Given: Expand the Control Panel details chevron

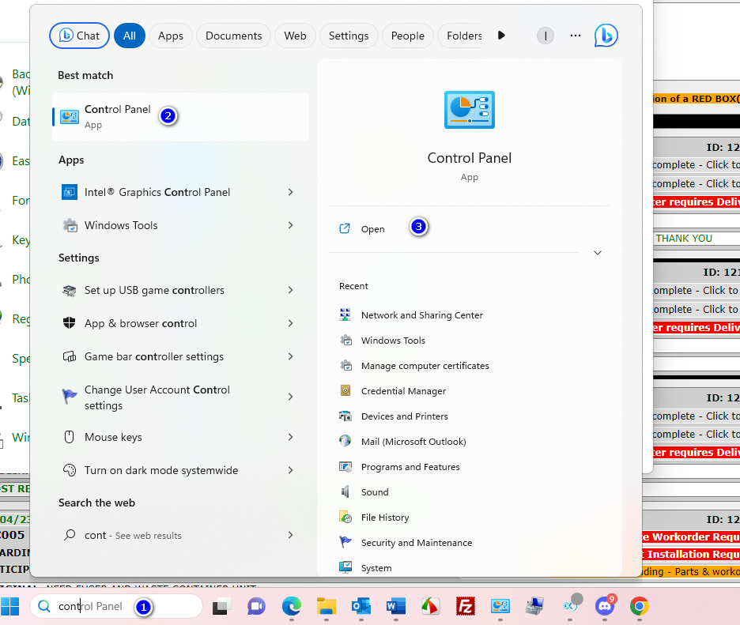Looking at the screenshot, I should point(597,253).
